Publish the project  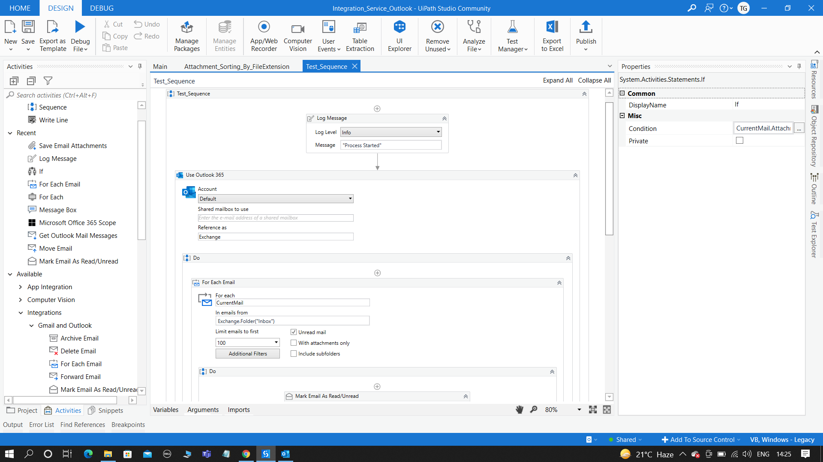pyautogui.click(x=586, y=36)
